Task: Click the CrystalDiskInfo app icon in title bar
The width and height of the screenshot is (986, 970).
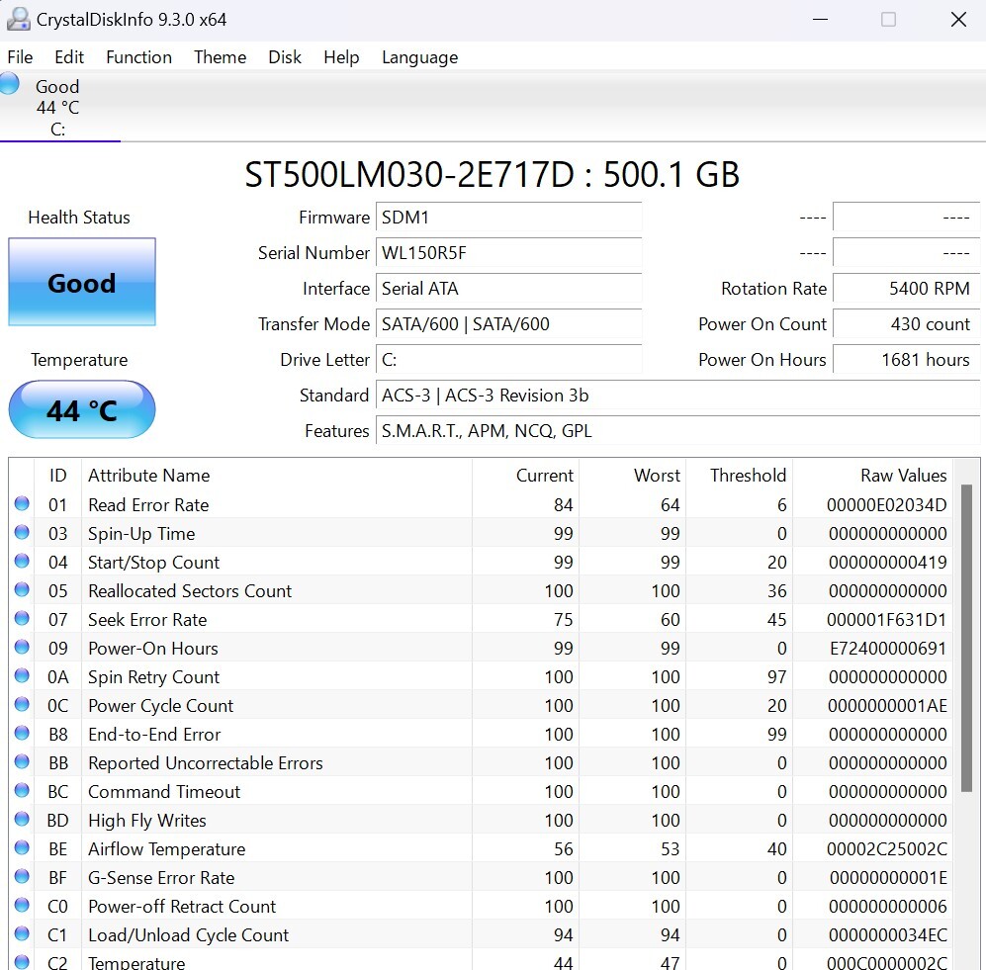Action: [18, 19]
